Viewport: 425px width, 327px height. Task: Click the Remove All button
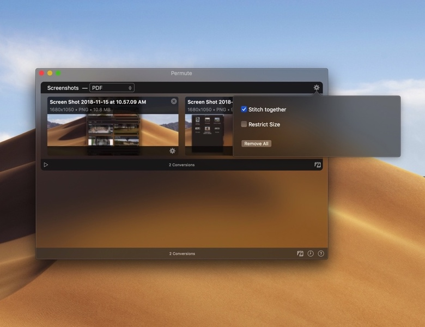click(256, 143)
